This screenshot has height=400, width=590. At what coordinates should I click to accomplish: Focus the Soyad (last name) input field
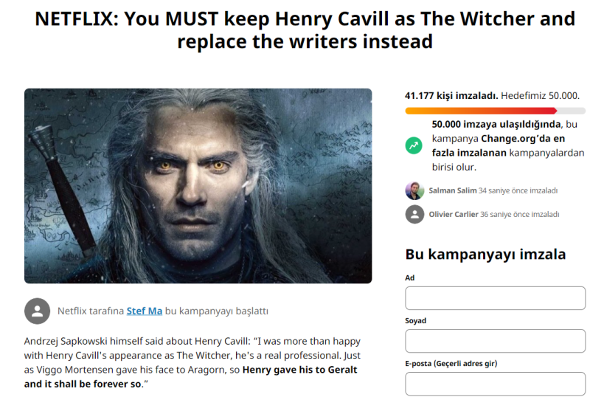(495, 341)
